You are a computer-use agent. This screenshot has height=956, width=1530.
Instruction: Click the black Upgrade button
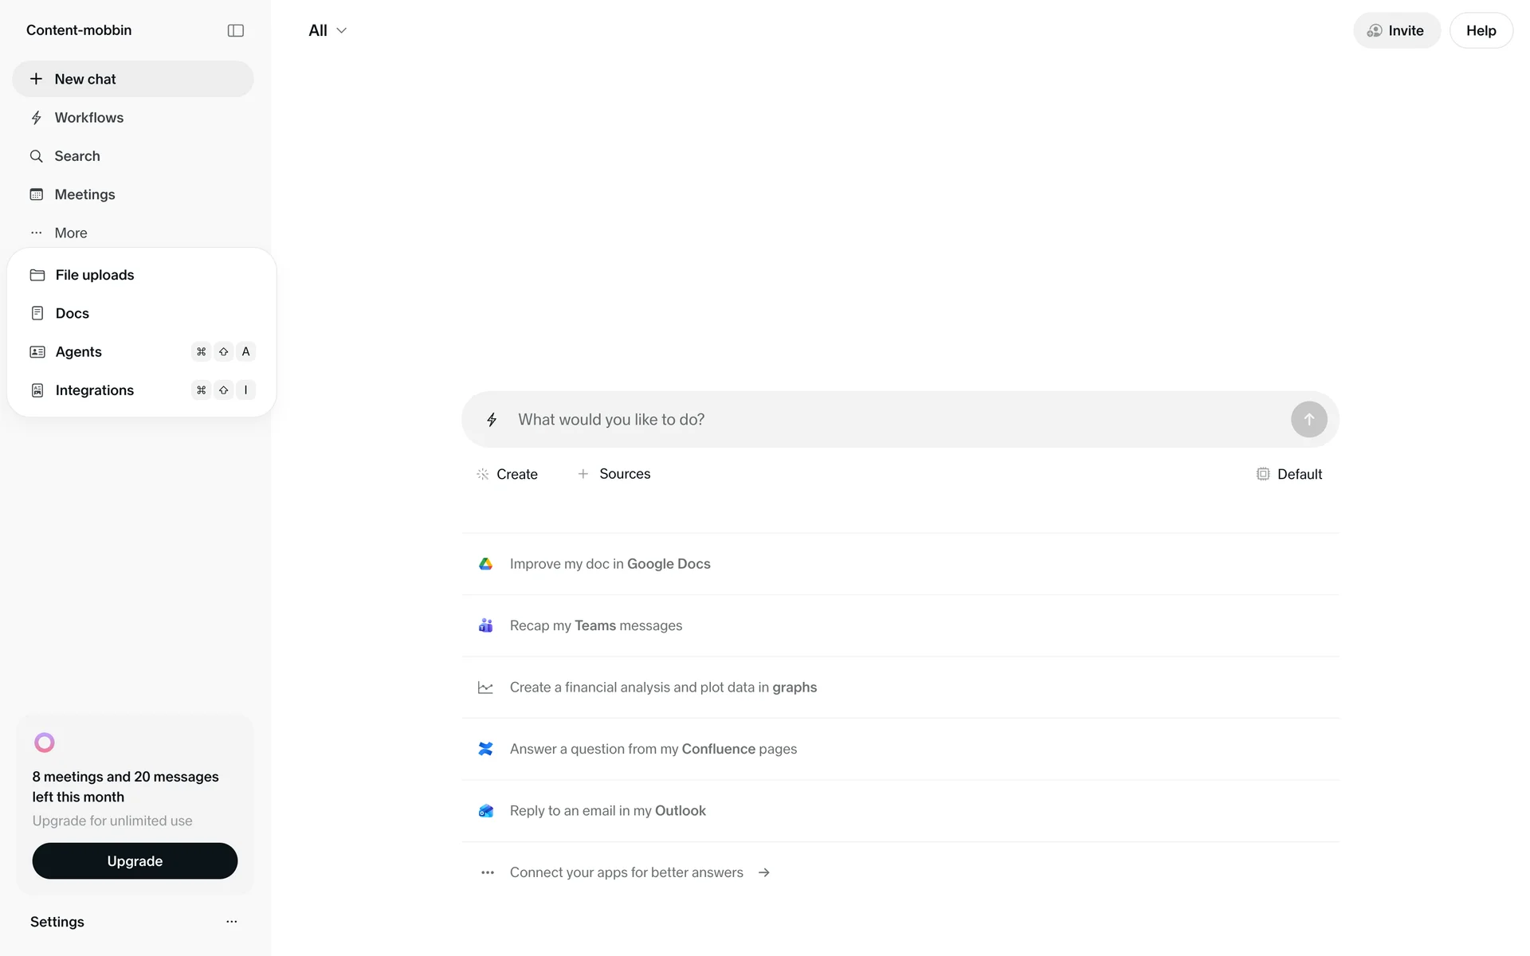135,861
